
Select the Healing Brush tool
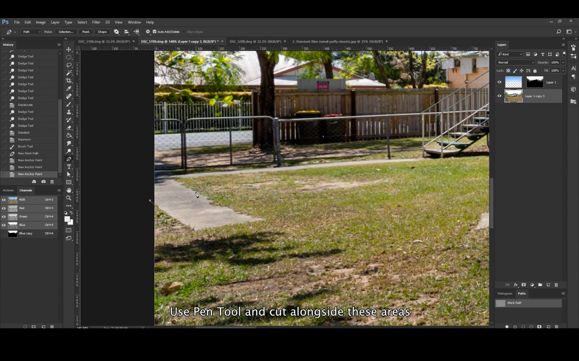[x=69, y=96]
